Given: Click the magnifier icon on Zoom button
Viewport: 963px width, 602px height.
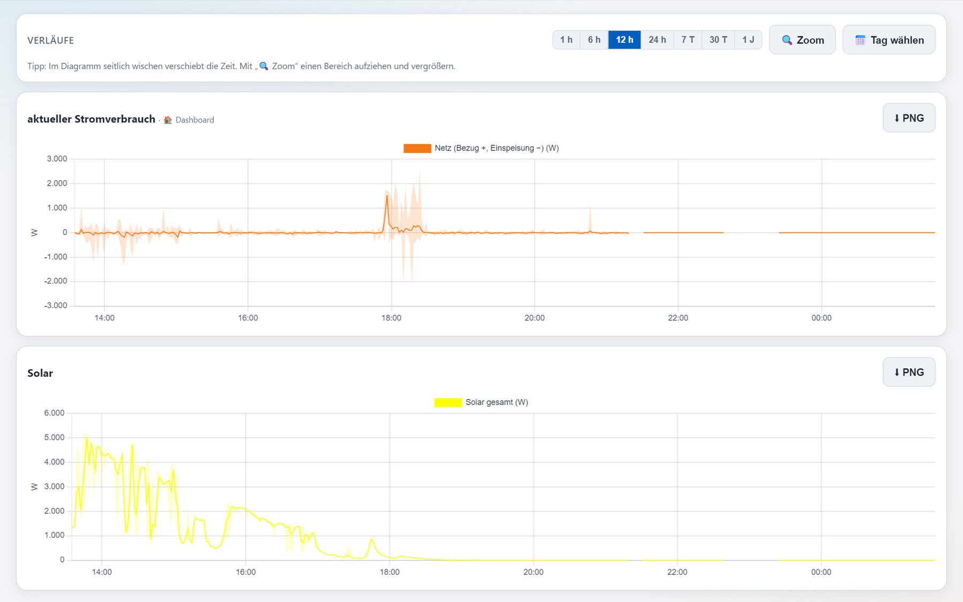Looking at the screenshot, I should (x=787, y=40).
